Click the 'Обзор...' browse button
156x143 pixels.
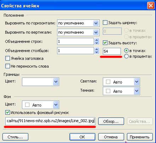(111, 121)
